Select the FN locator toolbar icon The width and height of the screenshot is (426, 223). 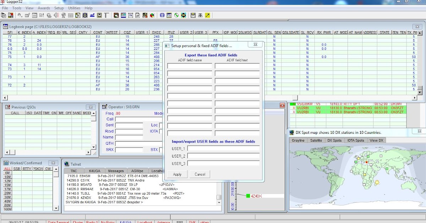pyautogui.click(x=130, y=15)
